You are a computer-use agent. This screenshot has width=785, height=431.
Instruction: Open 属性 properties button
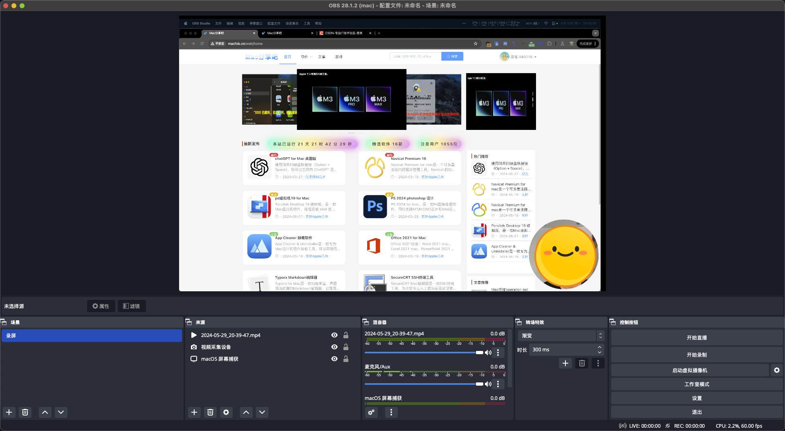pyautogui.click(x=101, y=306)
